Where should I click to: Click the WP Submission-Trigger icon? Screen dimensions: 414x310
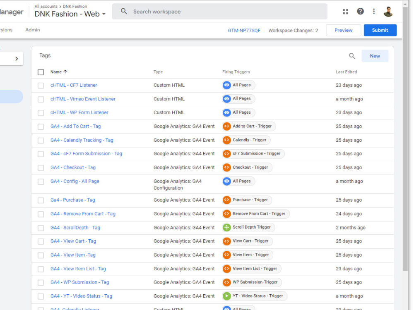tap(226, 282)
